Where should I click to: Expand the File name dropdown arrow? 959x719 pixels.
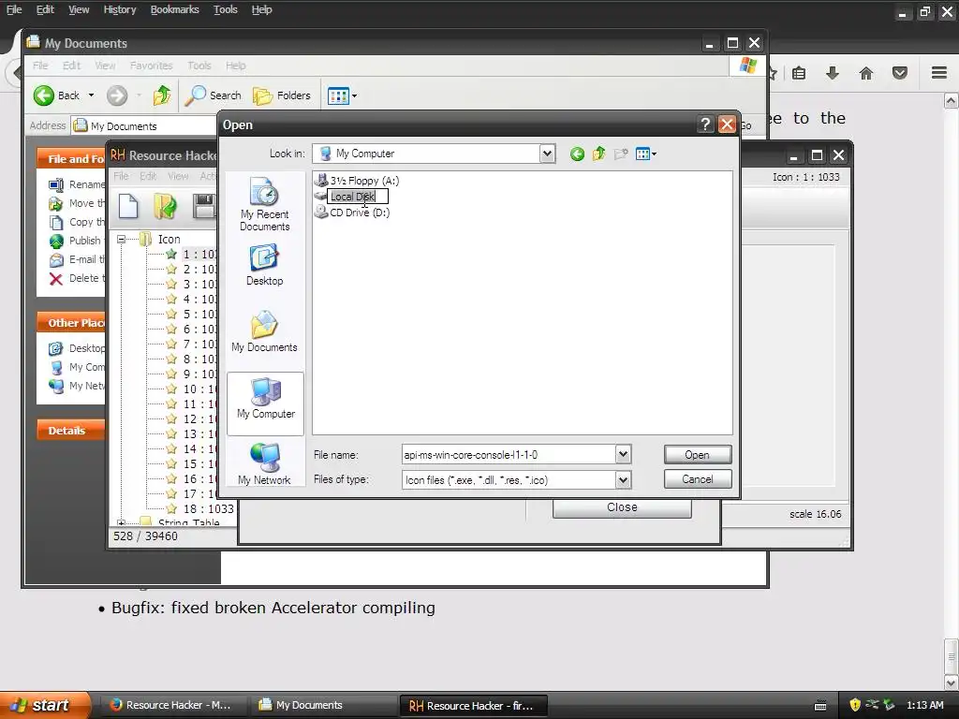[623, 454]
